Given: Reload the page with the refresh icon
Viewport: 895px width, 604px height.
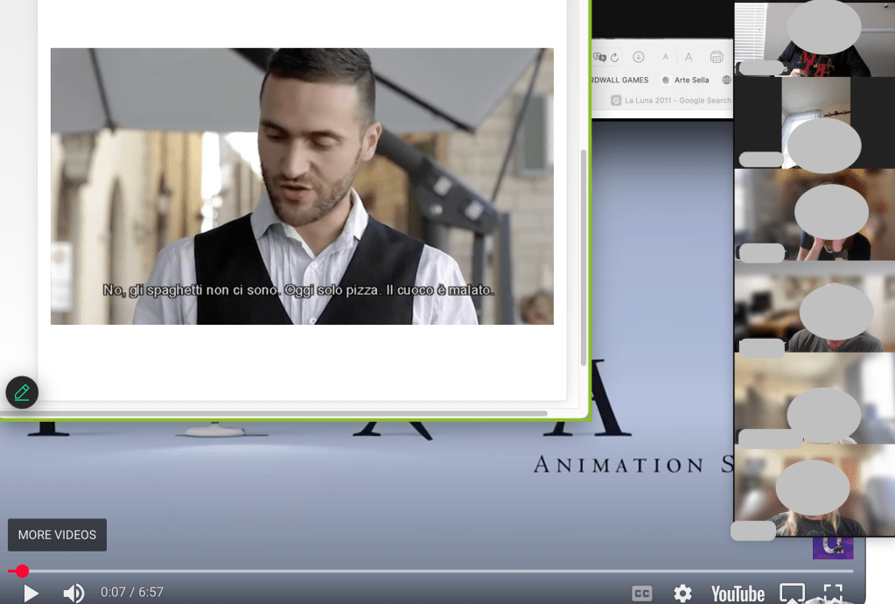Looking at the screenshot, I should [x=615, y=57].
